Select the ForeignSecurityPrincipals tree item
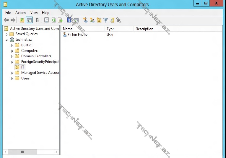Image resolution: width=226 pixels, height=158 pixels. coord(40,62)
